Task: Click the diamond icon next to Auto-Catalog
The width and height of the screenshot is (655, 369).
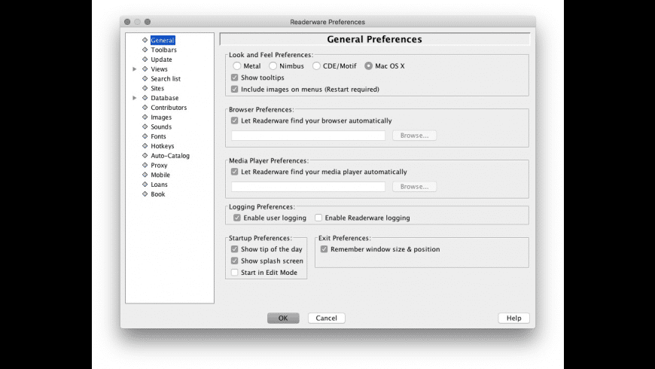Action: click(x=145, y=155)
